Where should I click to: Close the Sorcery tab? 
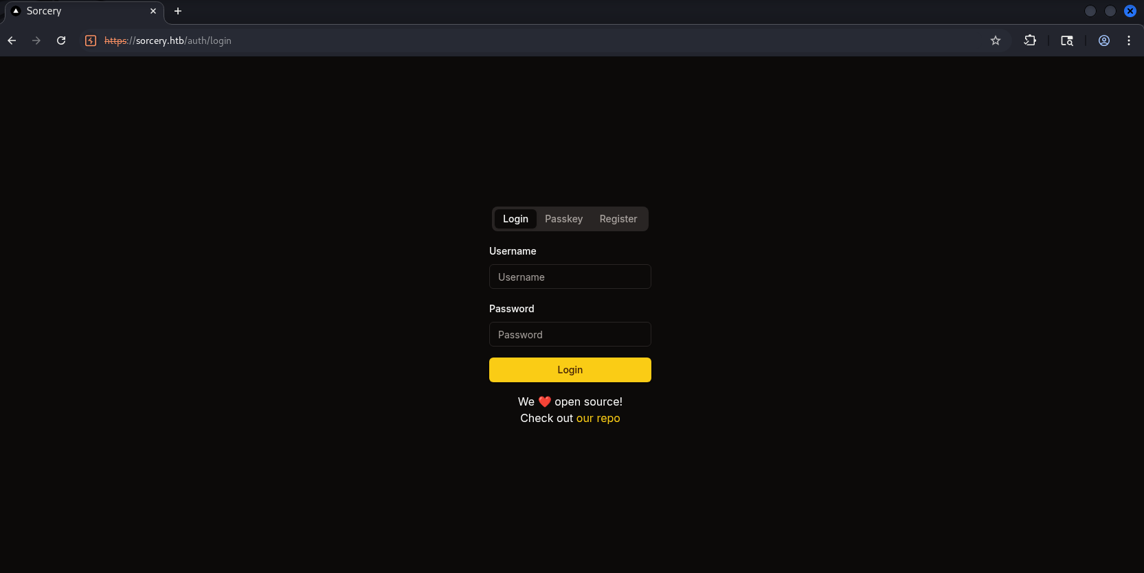click(x=153, y=11)
